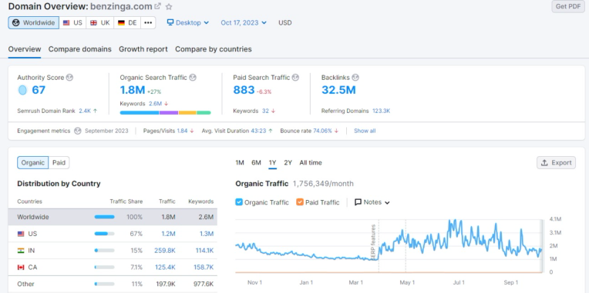This screenshot has height=293, width=589.
Task: Open the 32.5M backlinks value
Action: coord(338,90)
